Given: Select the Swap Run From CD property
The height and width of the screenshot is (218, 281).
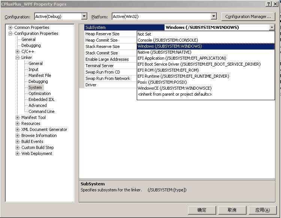Looking at the screenshot, I should tap(111, 72).
